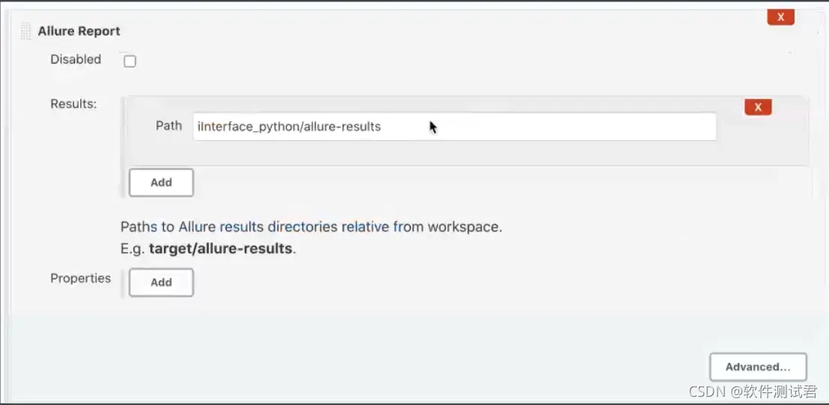Screen dimensions: 829x405
Task: Click the 'Paths to Allure results directories' help text
Action: (x=311, y=228)
